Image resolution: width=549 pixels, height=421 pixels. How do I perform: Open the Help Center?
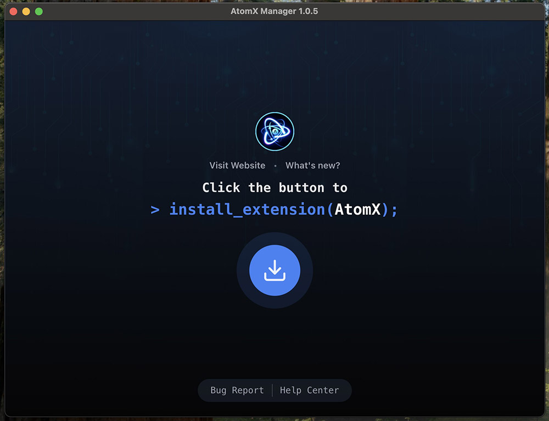click(x=310, y=390)
